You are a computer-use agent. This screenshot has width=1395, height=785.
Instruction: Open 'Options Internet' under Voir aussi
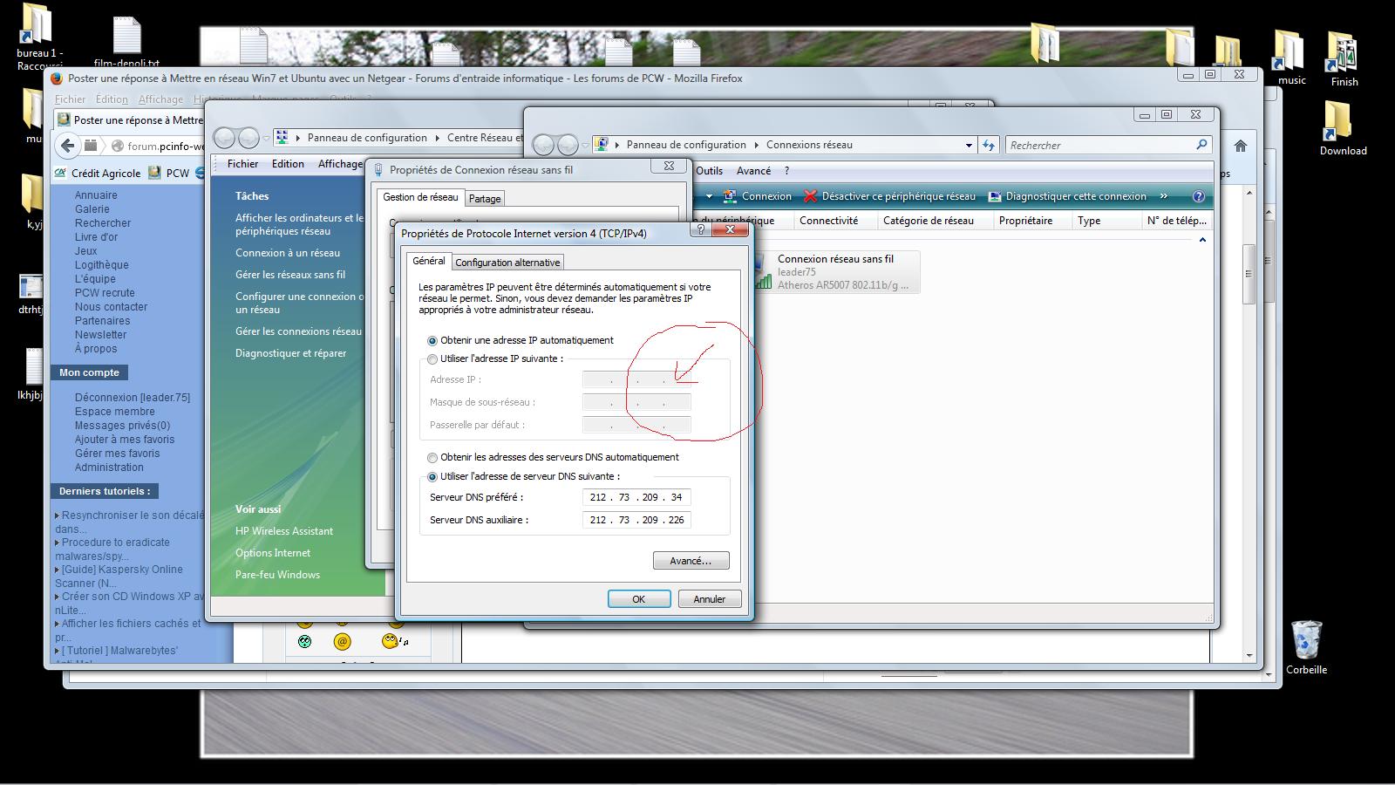(273, 553)
